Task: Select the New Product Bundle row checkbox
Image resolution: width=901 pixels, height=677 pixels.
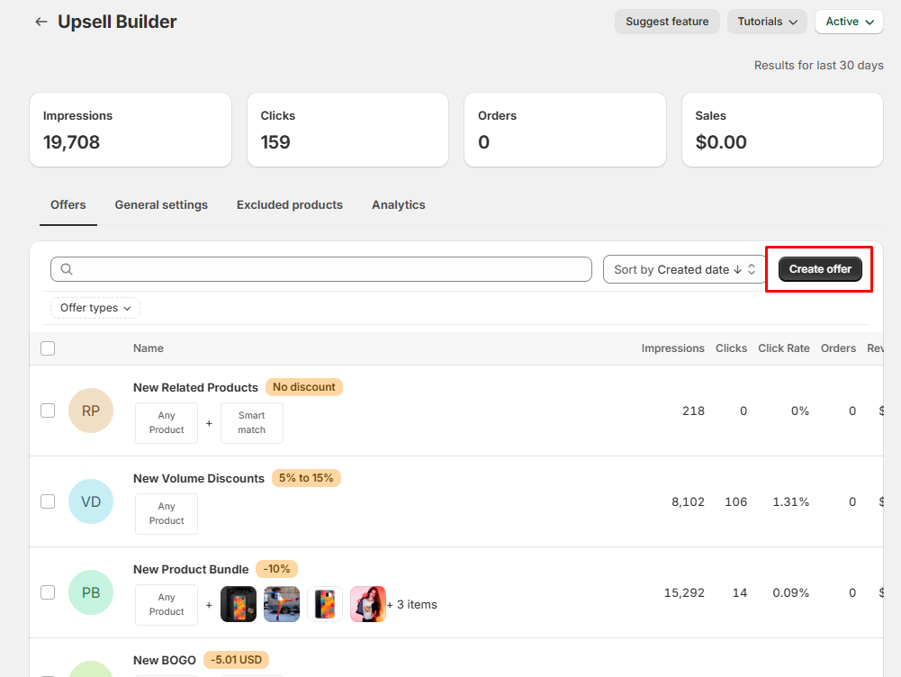Action: point(48,592)
